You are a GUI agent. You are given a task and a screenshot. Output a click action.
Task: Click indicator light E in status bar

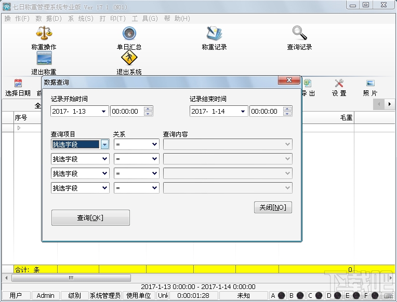point(356,295)
